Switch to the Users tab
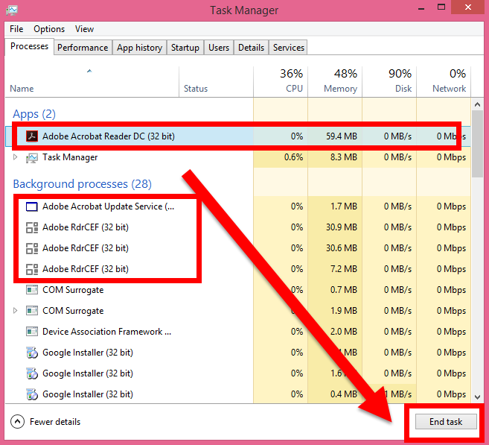This screenshot has height=445, width=489. tap(219, 48)
